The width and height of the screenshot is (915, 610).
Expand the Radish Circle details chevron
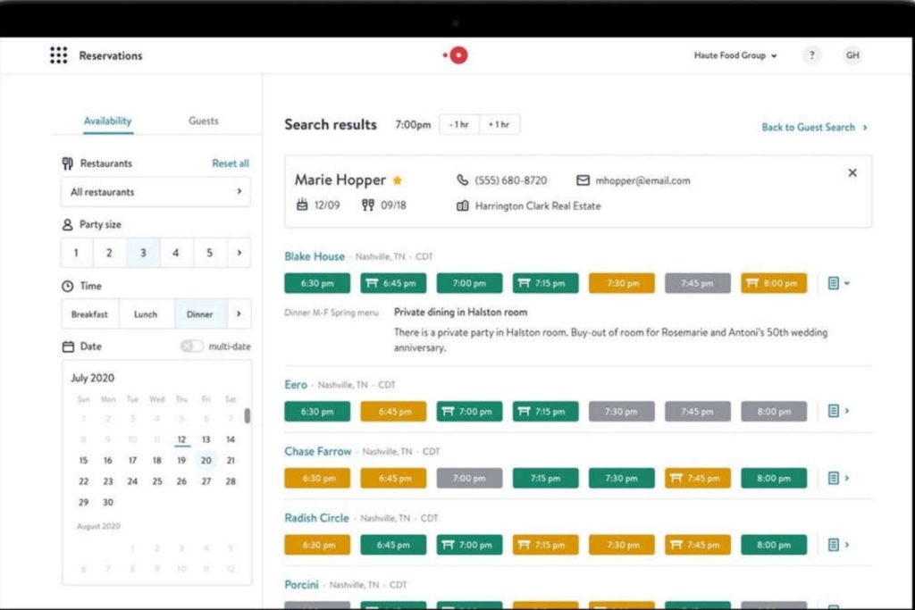pyautogui.click(x=847, y=545)
